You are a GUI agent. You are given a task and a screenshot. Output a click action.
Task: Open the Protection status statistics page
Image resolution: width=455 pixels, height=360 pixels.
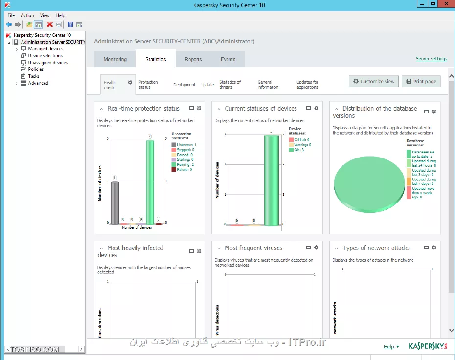148,85
